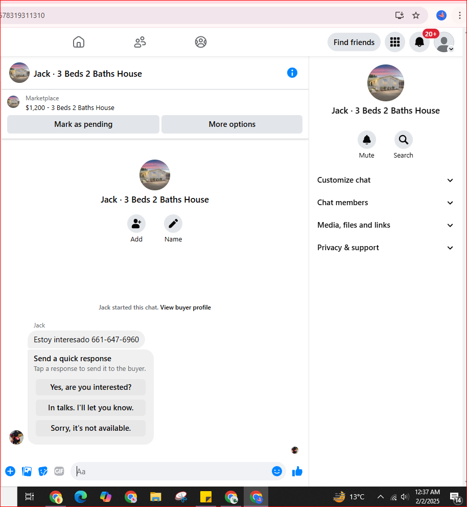Open the Chrome three-dot menu
This screenshot has height=507, width=467.
(459, 15)
